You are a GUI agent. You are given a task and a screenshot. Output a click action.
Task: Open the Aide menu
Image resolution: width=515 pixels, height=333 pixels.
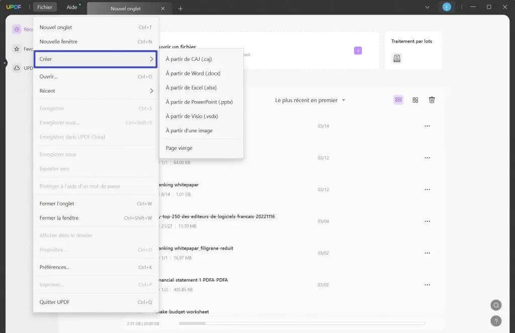pos(71,7)
